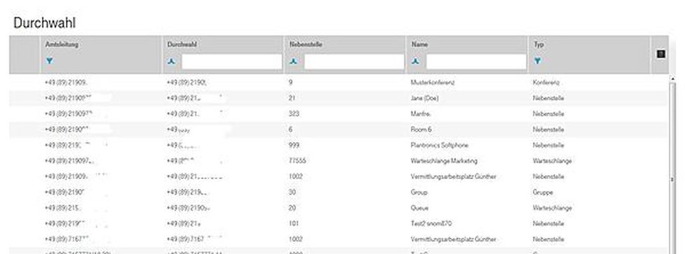This screenshot has height=254, width=685.
Task: Focus the Durchwahl filter text field
Action: (x=231, y=62)
